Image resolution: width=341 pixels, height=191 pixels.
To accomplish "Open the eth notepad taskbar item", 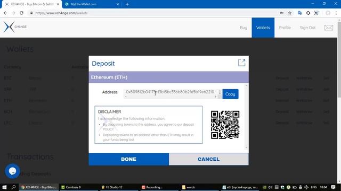I will coord(240,187).
